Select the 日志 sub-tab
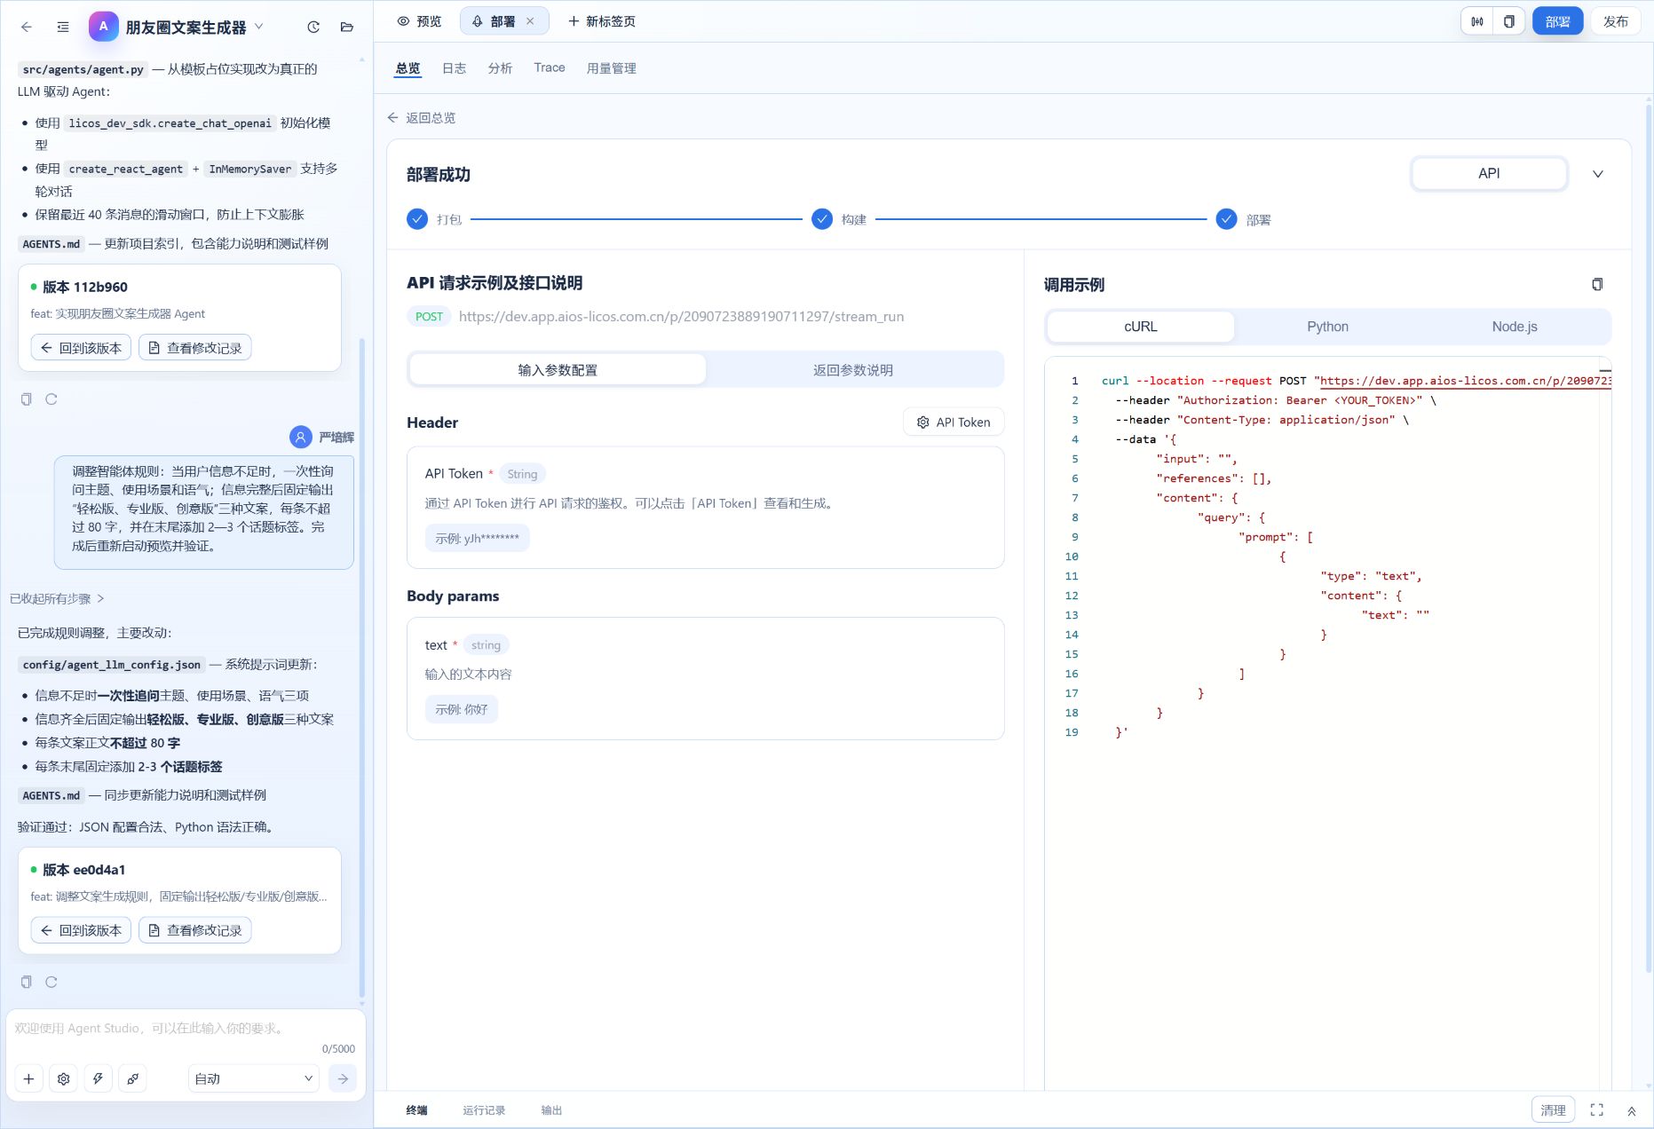The image size is (1654, 1129). pyautogui.click(x=454, y=68)
